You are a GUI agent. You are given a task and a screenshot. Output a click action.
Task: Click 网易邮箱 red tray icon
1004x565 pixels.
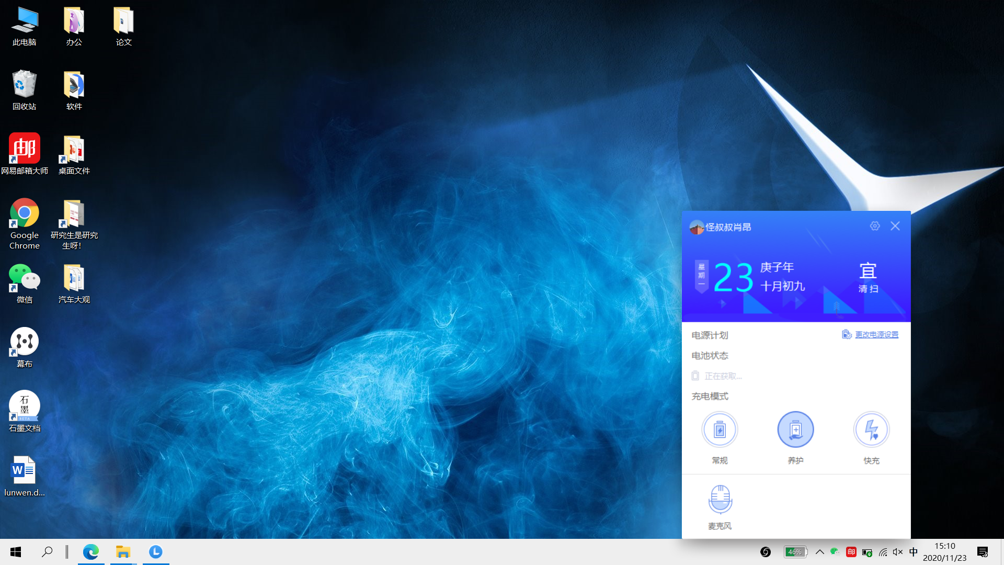[851, 552]
